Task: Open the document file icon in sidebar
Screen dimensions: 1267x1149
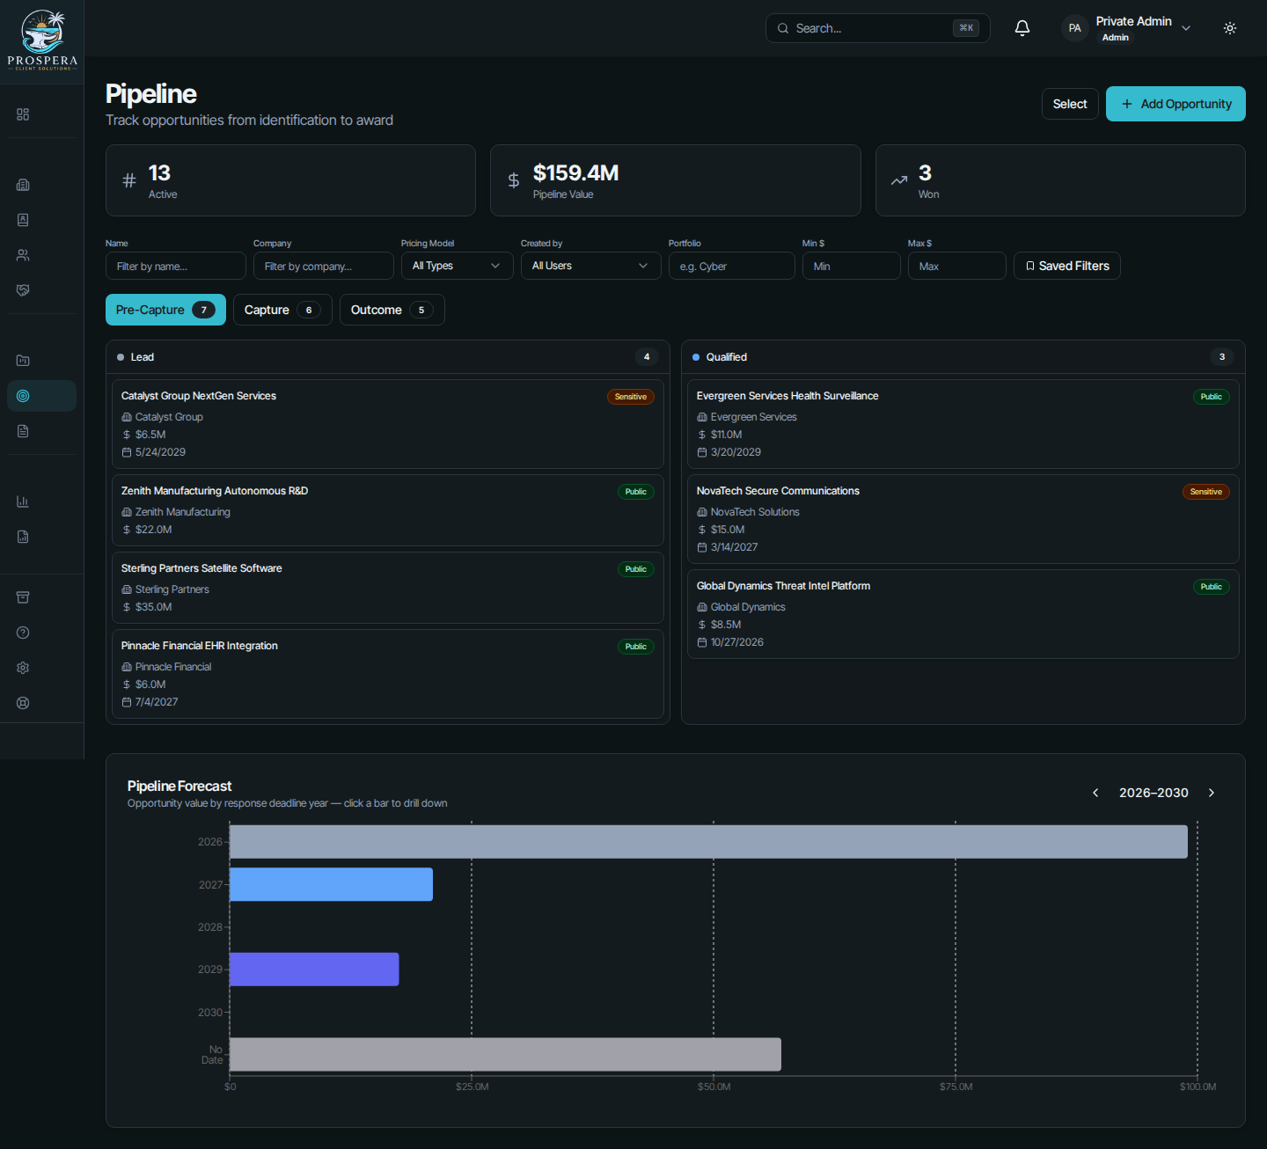Action: click(23, 431)
